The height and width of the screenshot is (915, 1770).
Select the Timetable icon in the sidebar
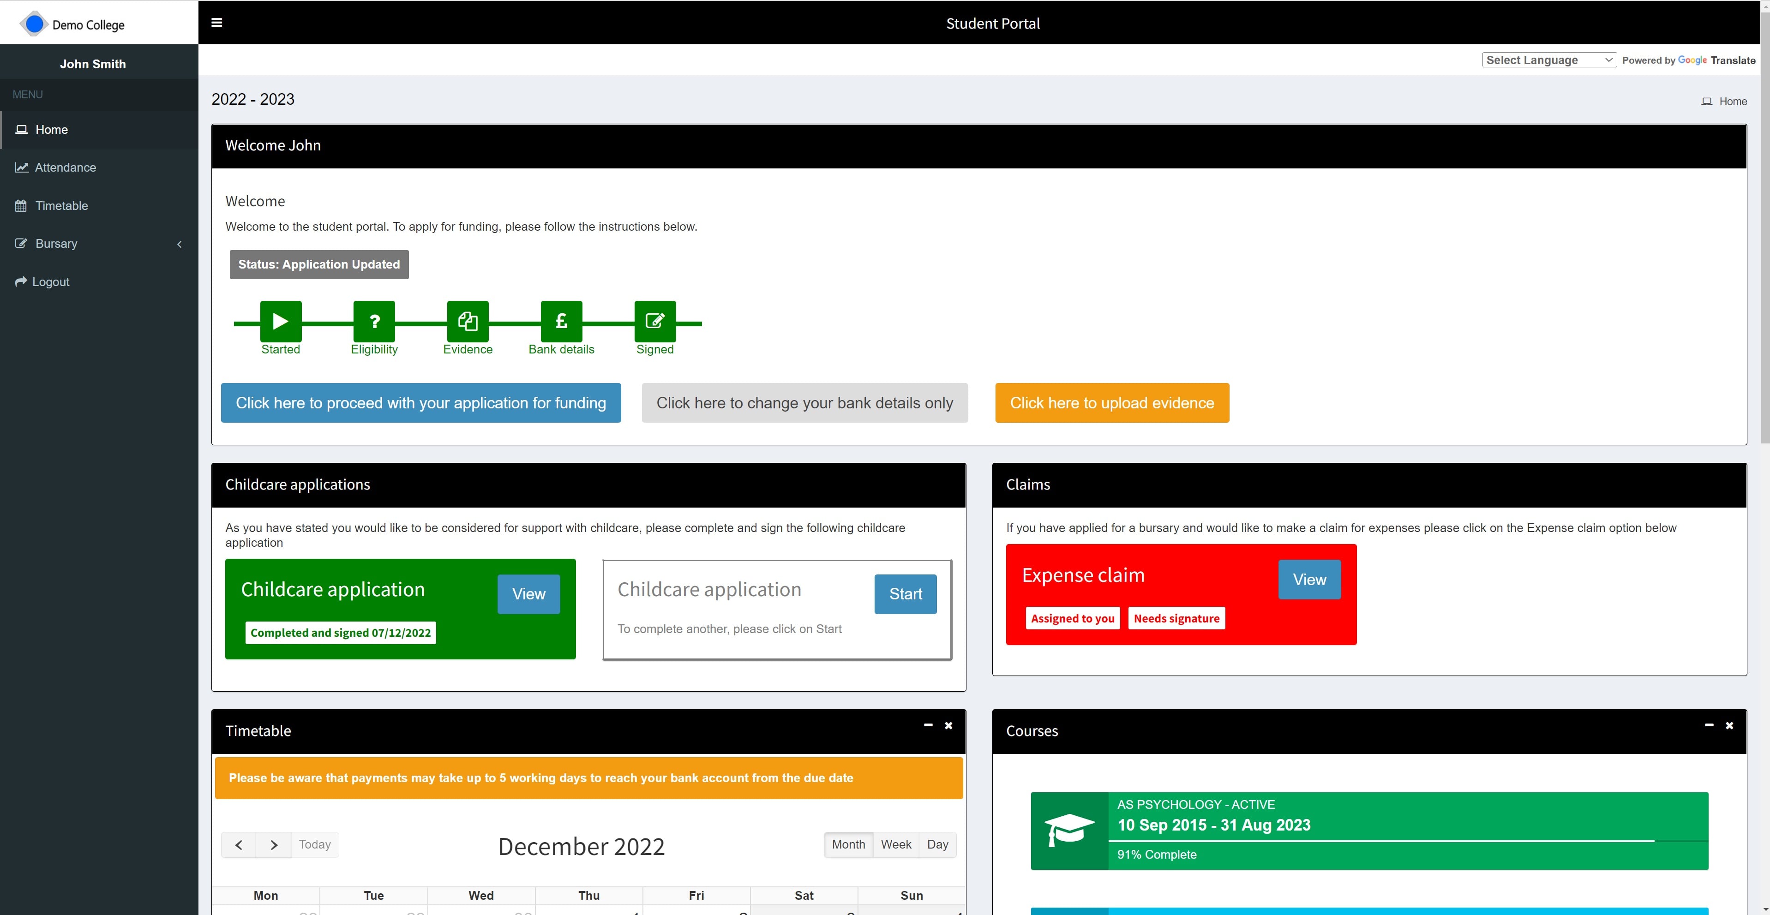tap(21, 205)
